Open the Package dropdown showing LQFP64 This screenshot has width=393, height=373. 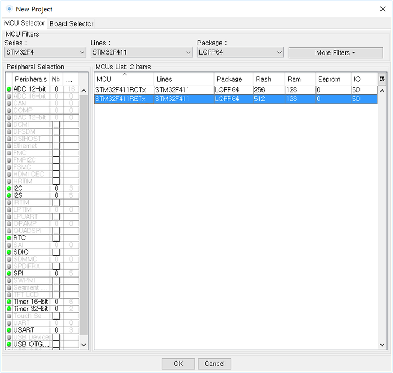(x=240, y=52)
